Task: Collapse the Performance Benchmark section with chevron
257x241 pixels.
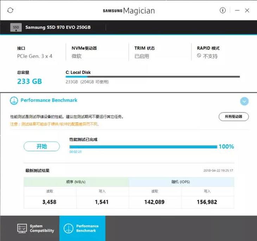Action: pyautogui.click(x=244, y=102)
